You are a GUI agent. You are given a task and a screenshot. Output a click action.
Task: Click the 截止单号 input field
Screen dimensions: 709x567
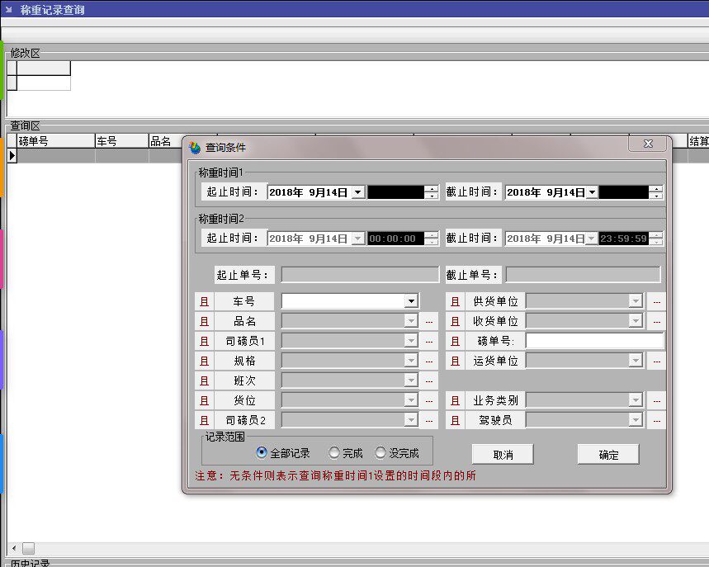[583, 275]
